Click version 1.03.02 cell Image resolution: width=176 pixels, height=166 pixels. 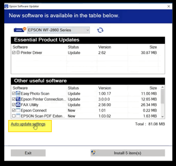(x=105, y=116)
